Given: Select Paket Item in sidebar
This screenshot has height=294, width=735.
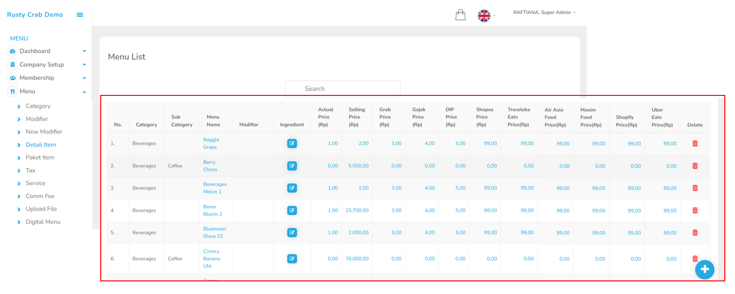Looking at the screenshot, I should (40, 157).
